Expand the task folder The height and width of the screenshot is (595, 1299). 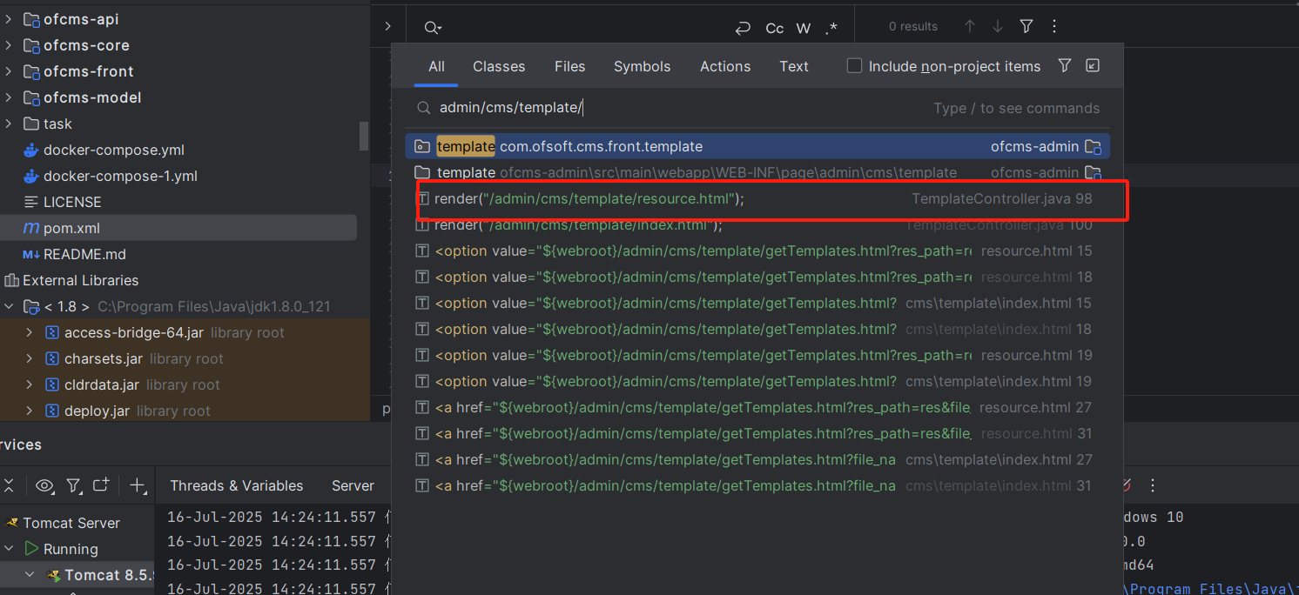[9, 124]
